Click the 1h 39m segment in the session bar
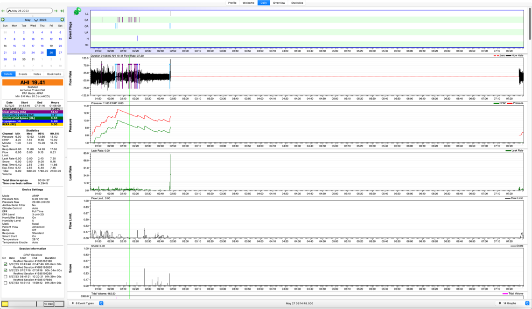Image resolution: width=532 pixels, height=309 pixels. pyautogui.click(x=49, y=304)
